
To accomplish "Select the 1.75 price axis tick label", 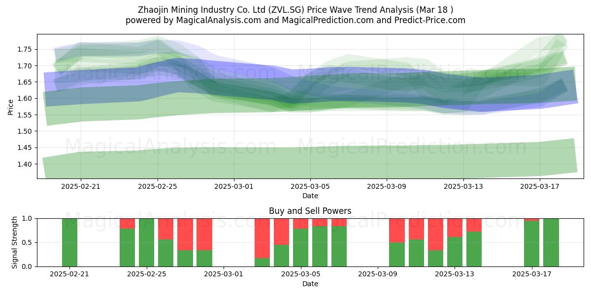I will [x=25, y=49].
